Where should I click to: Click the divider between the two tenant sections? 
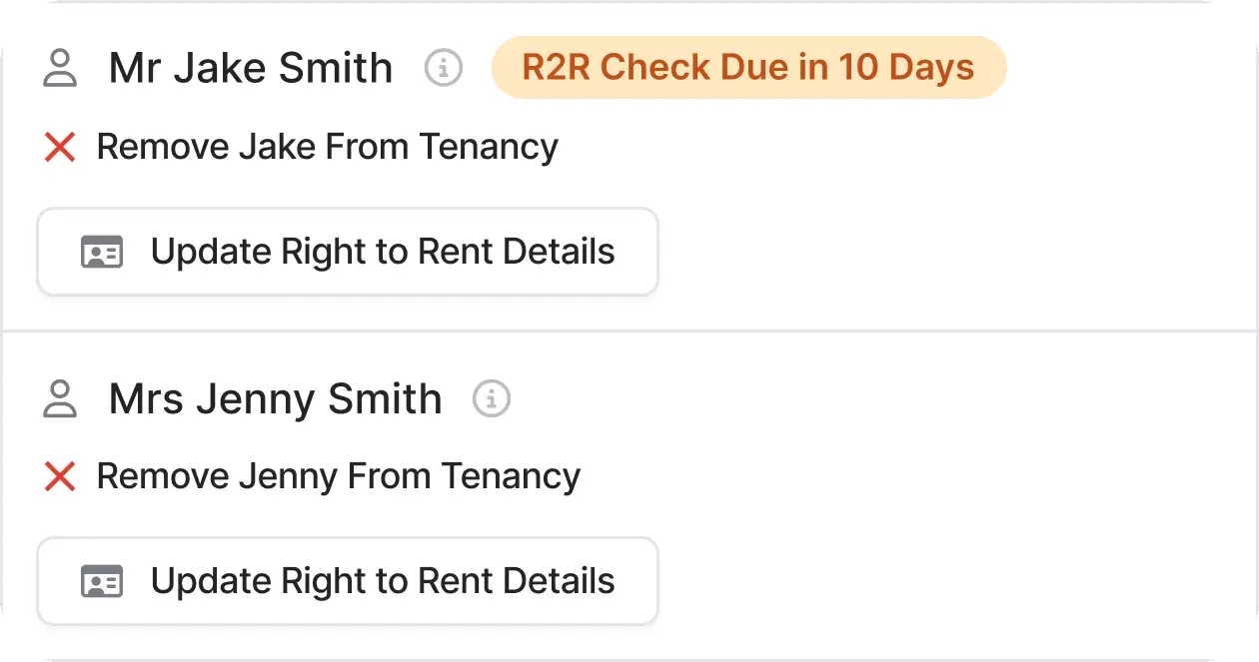629,330
